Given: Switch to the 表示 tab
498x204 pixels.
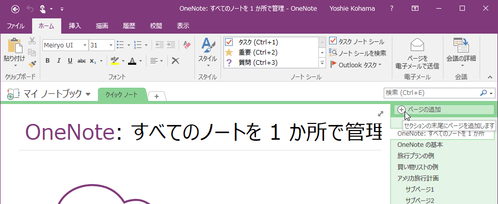Looking at the screenshot, I should (183, 26).
